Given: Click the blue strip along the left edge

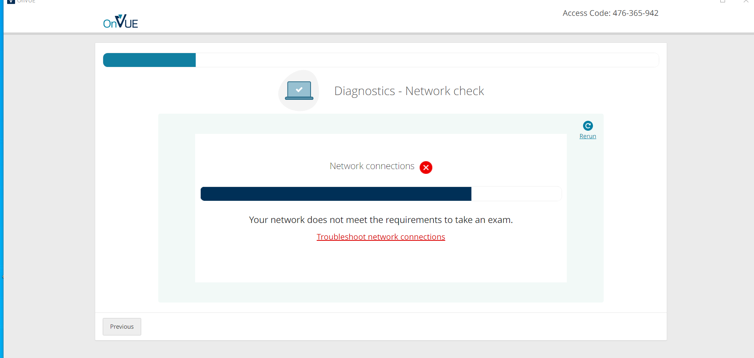Looking at the screenshot, I should (x=2, y=178).
